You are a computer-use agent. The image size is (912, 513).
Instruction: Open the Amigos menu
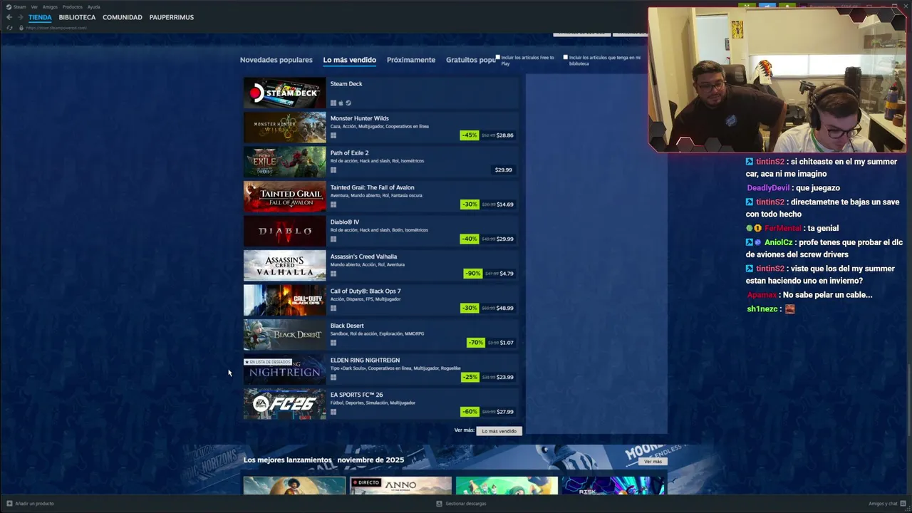(x=50, y=7)
